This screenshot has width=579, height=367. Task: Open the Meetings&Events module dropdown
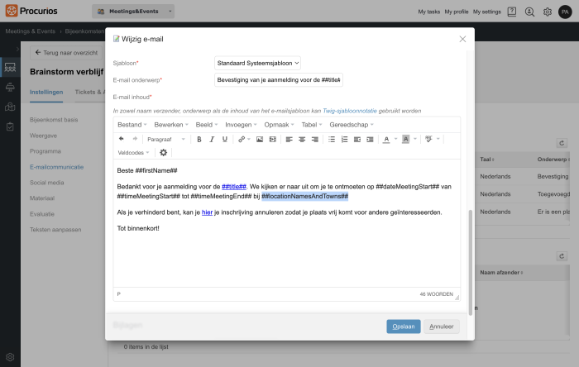click(x=133, y=12)
